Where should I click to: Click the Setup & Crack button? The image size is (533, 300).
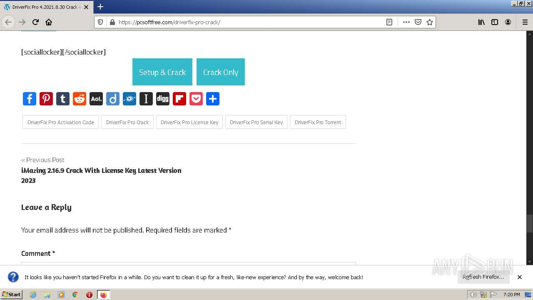click(x=162, y=72)
